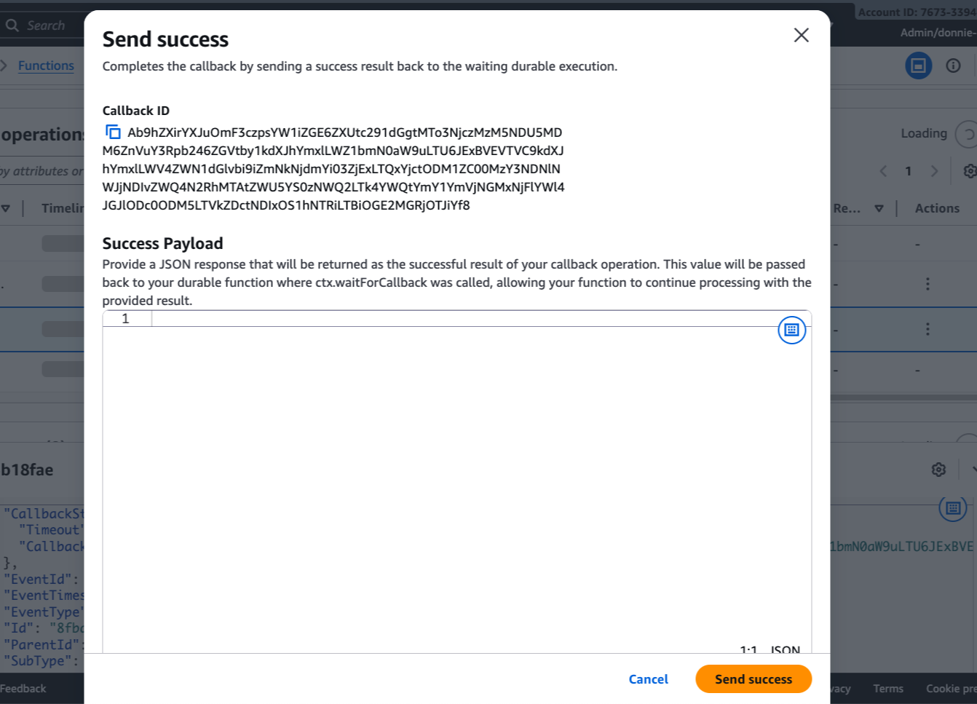Screen dimensions: 977x704
Task: Open row actions three-dot menu in second row
Action: [927, 284]
